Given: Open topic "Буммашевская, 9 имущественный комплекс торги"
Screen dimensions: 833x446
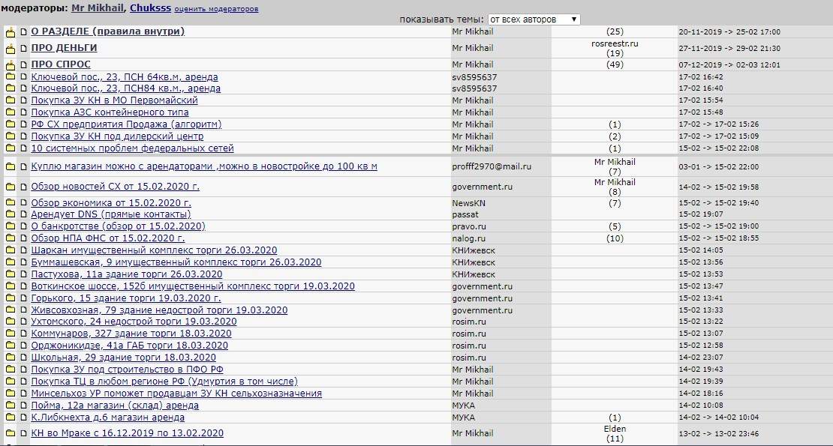Looking at the screenshot, I should pos(176,262).
